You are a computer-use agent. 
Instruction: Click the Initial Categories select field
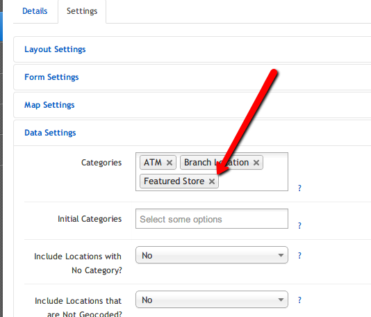212,219
